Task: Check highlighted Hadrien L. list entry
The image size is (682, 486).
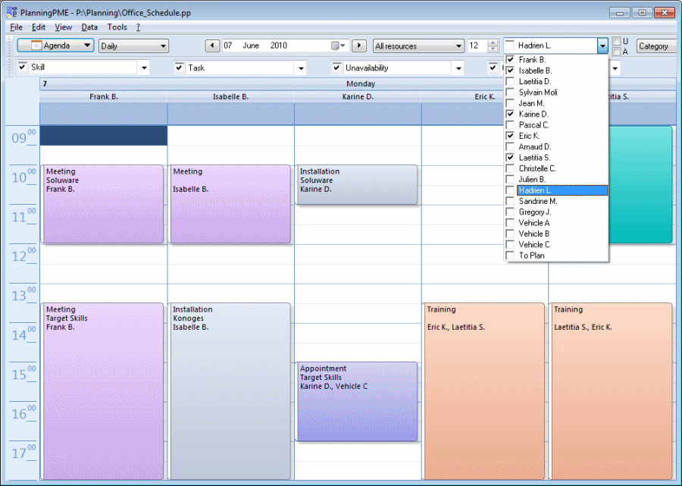Action: pyautogui.click(x=510, y=190)
